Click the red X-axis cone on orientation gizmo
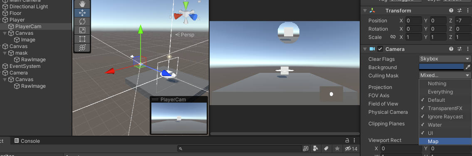The height and width of the screenshot is (156, 472). [177, 16]
